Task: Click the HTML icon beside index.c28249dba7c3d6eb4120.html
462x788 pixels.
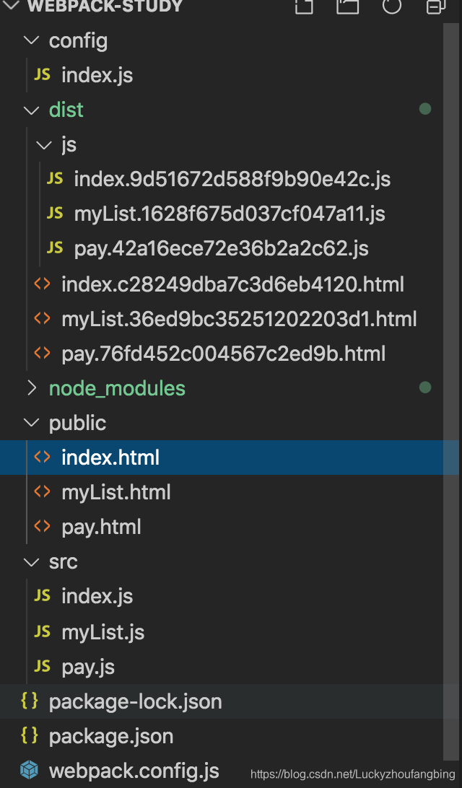Action: click(42, 284)
